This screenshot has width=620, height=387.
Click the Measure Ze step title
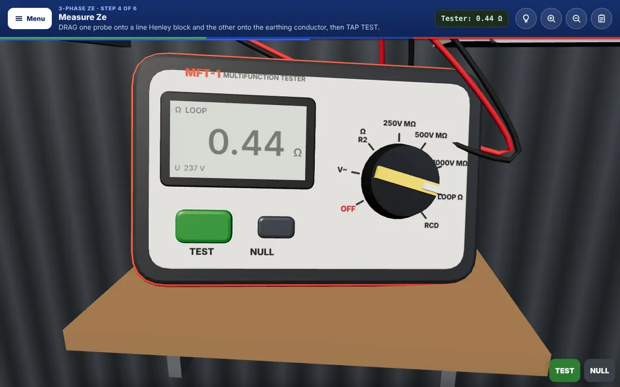(x=83, y=17)
